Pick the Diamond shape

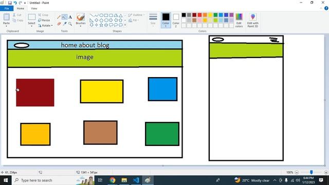point(97,21)
